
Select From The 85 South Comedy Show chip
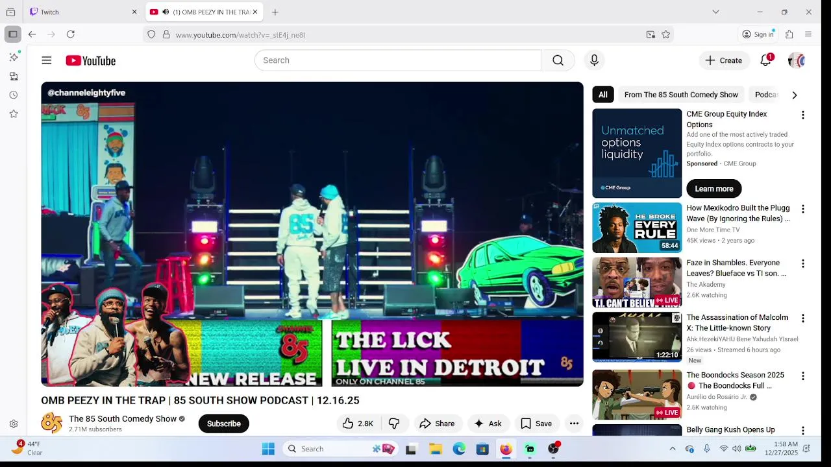(681, 95)
